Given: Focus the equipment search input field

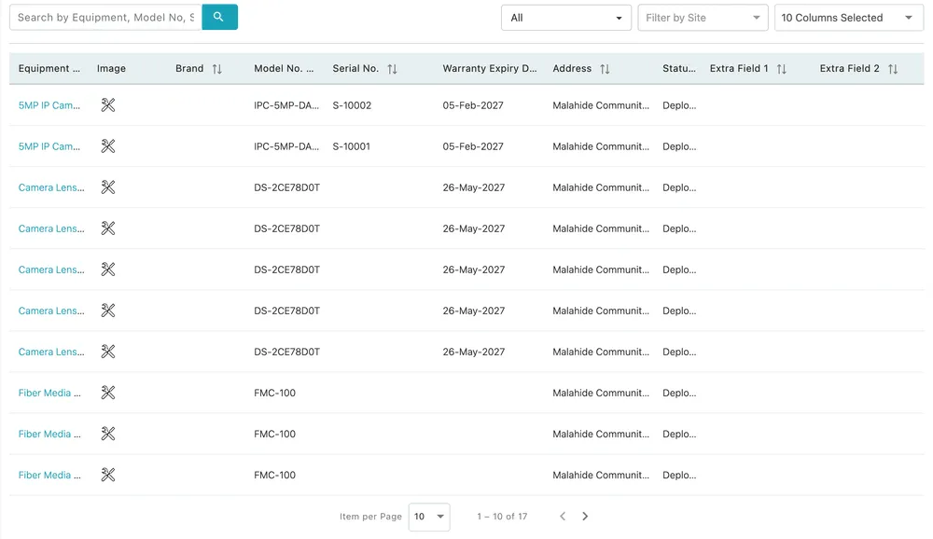Looking at the screenshot, I should point(106,18).
